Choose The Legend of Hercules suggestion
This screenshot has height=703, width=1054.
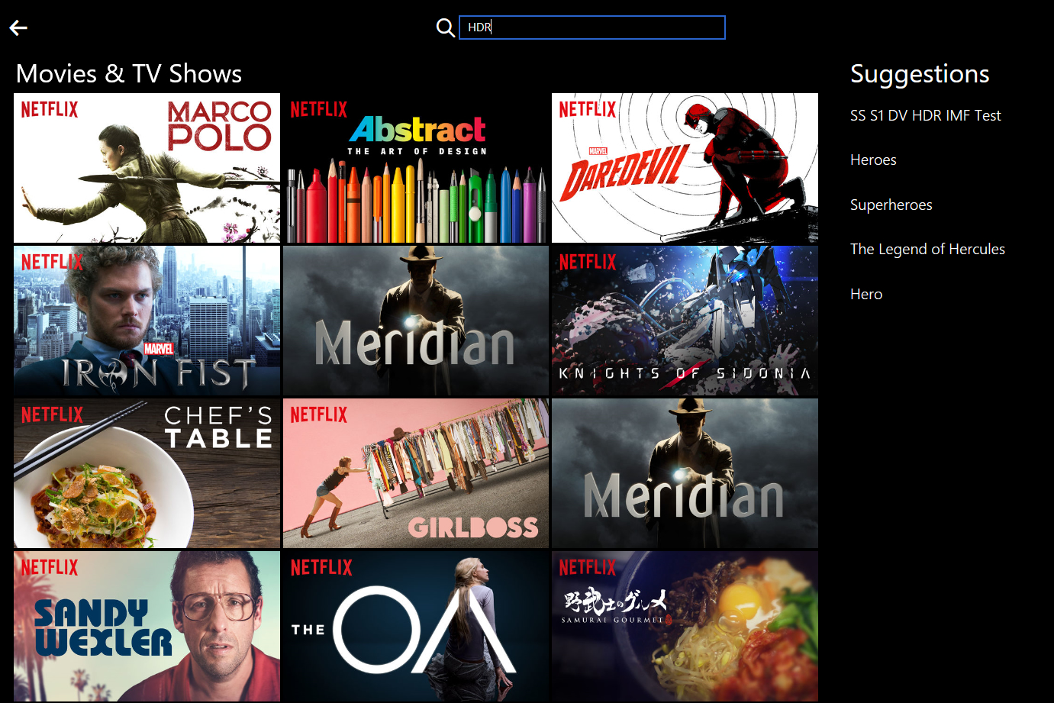tap(927, 249)
